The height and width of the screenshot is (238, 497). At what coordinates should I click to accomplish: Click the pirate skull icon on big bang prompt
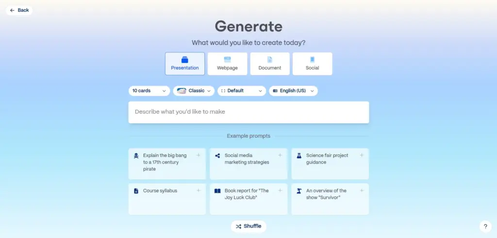point(136,156)
